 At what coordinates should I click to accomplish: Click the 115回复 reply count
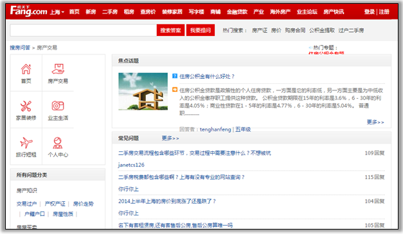coord(375,177)
